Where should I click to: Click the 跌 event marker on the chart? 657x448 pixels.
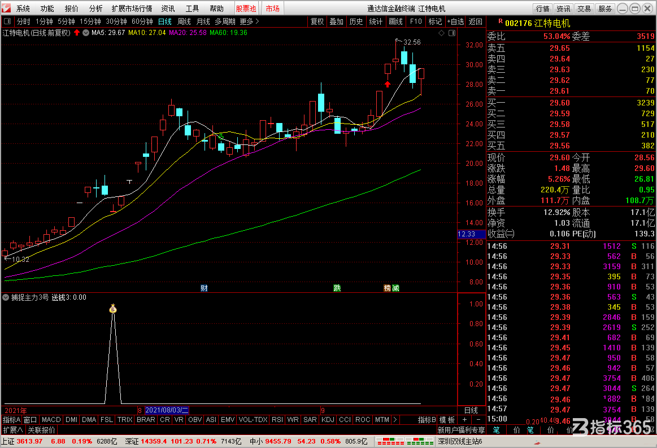(x=337, y=288)
